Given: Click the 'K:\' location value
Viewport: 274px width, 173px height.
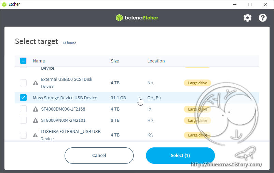Looking at the screenshot, I should tap(150, 135).
